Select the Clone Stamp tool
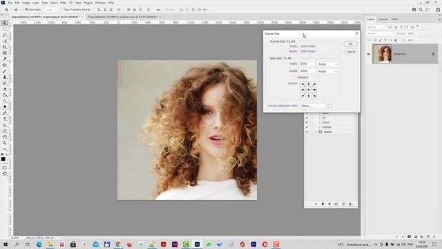The height and width of the screenshot is (249, 442). click(5, 77)
